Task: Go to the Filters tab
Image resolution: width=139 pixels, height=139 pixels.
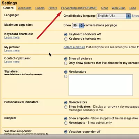Action: click(53, 8)
